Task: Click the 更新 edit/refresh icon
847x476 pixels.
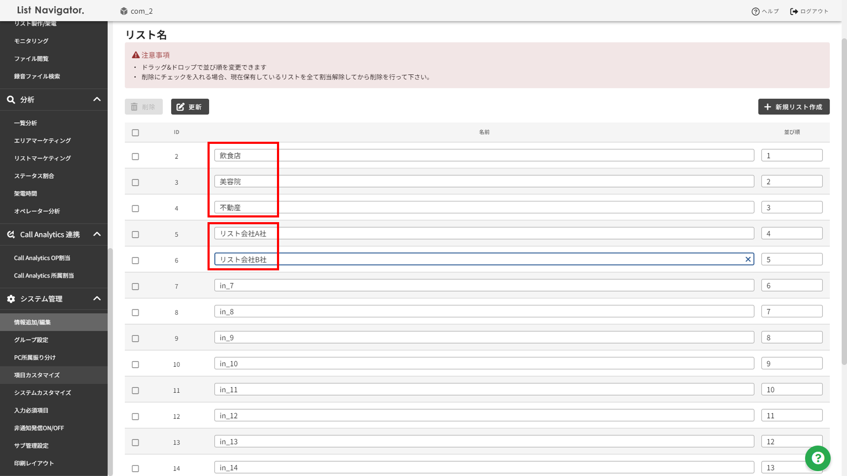Action: (x=182, y=107)
